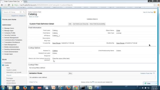160x90 pixels.
Task: Open the Validation Rules Help link
Action: (x=146, y=73)
